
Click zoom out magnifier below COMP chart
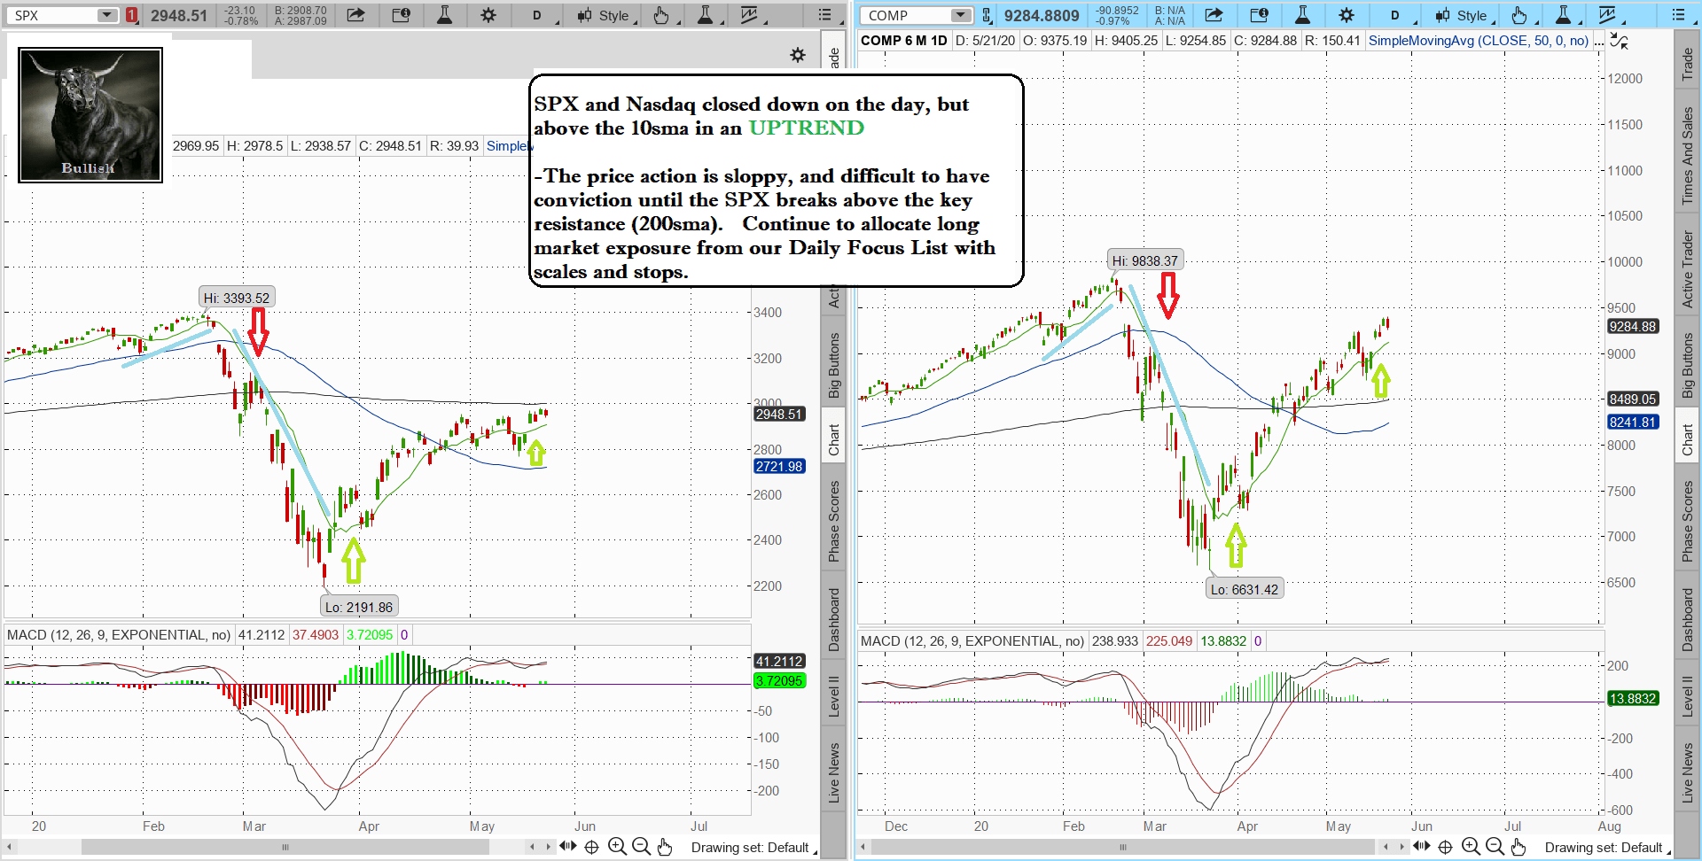pyautogui.click(x=1495, y=847)
